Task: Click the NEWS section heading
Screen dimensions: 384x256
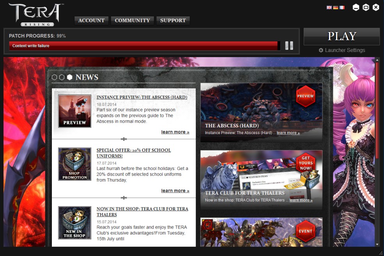Action: tap(87, 77)
